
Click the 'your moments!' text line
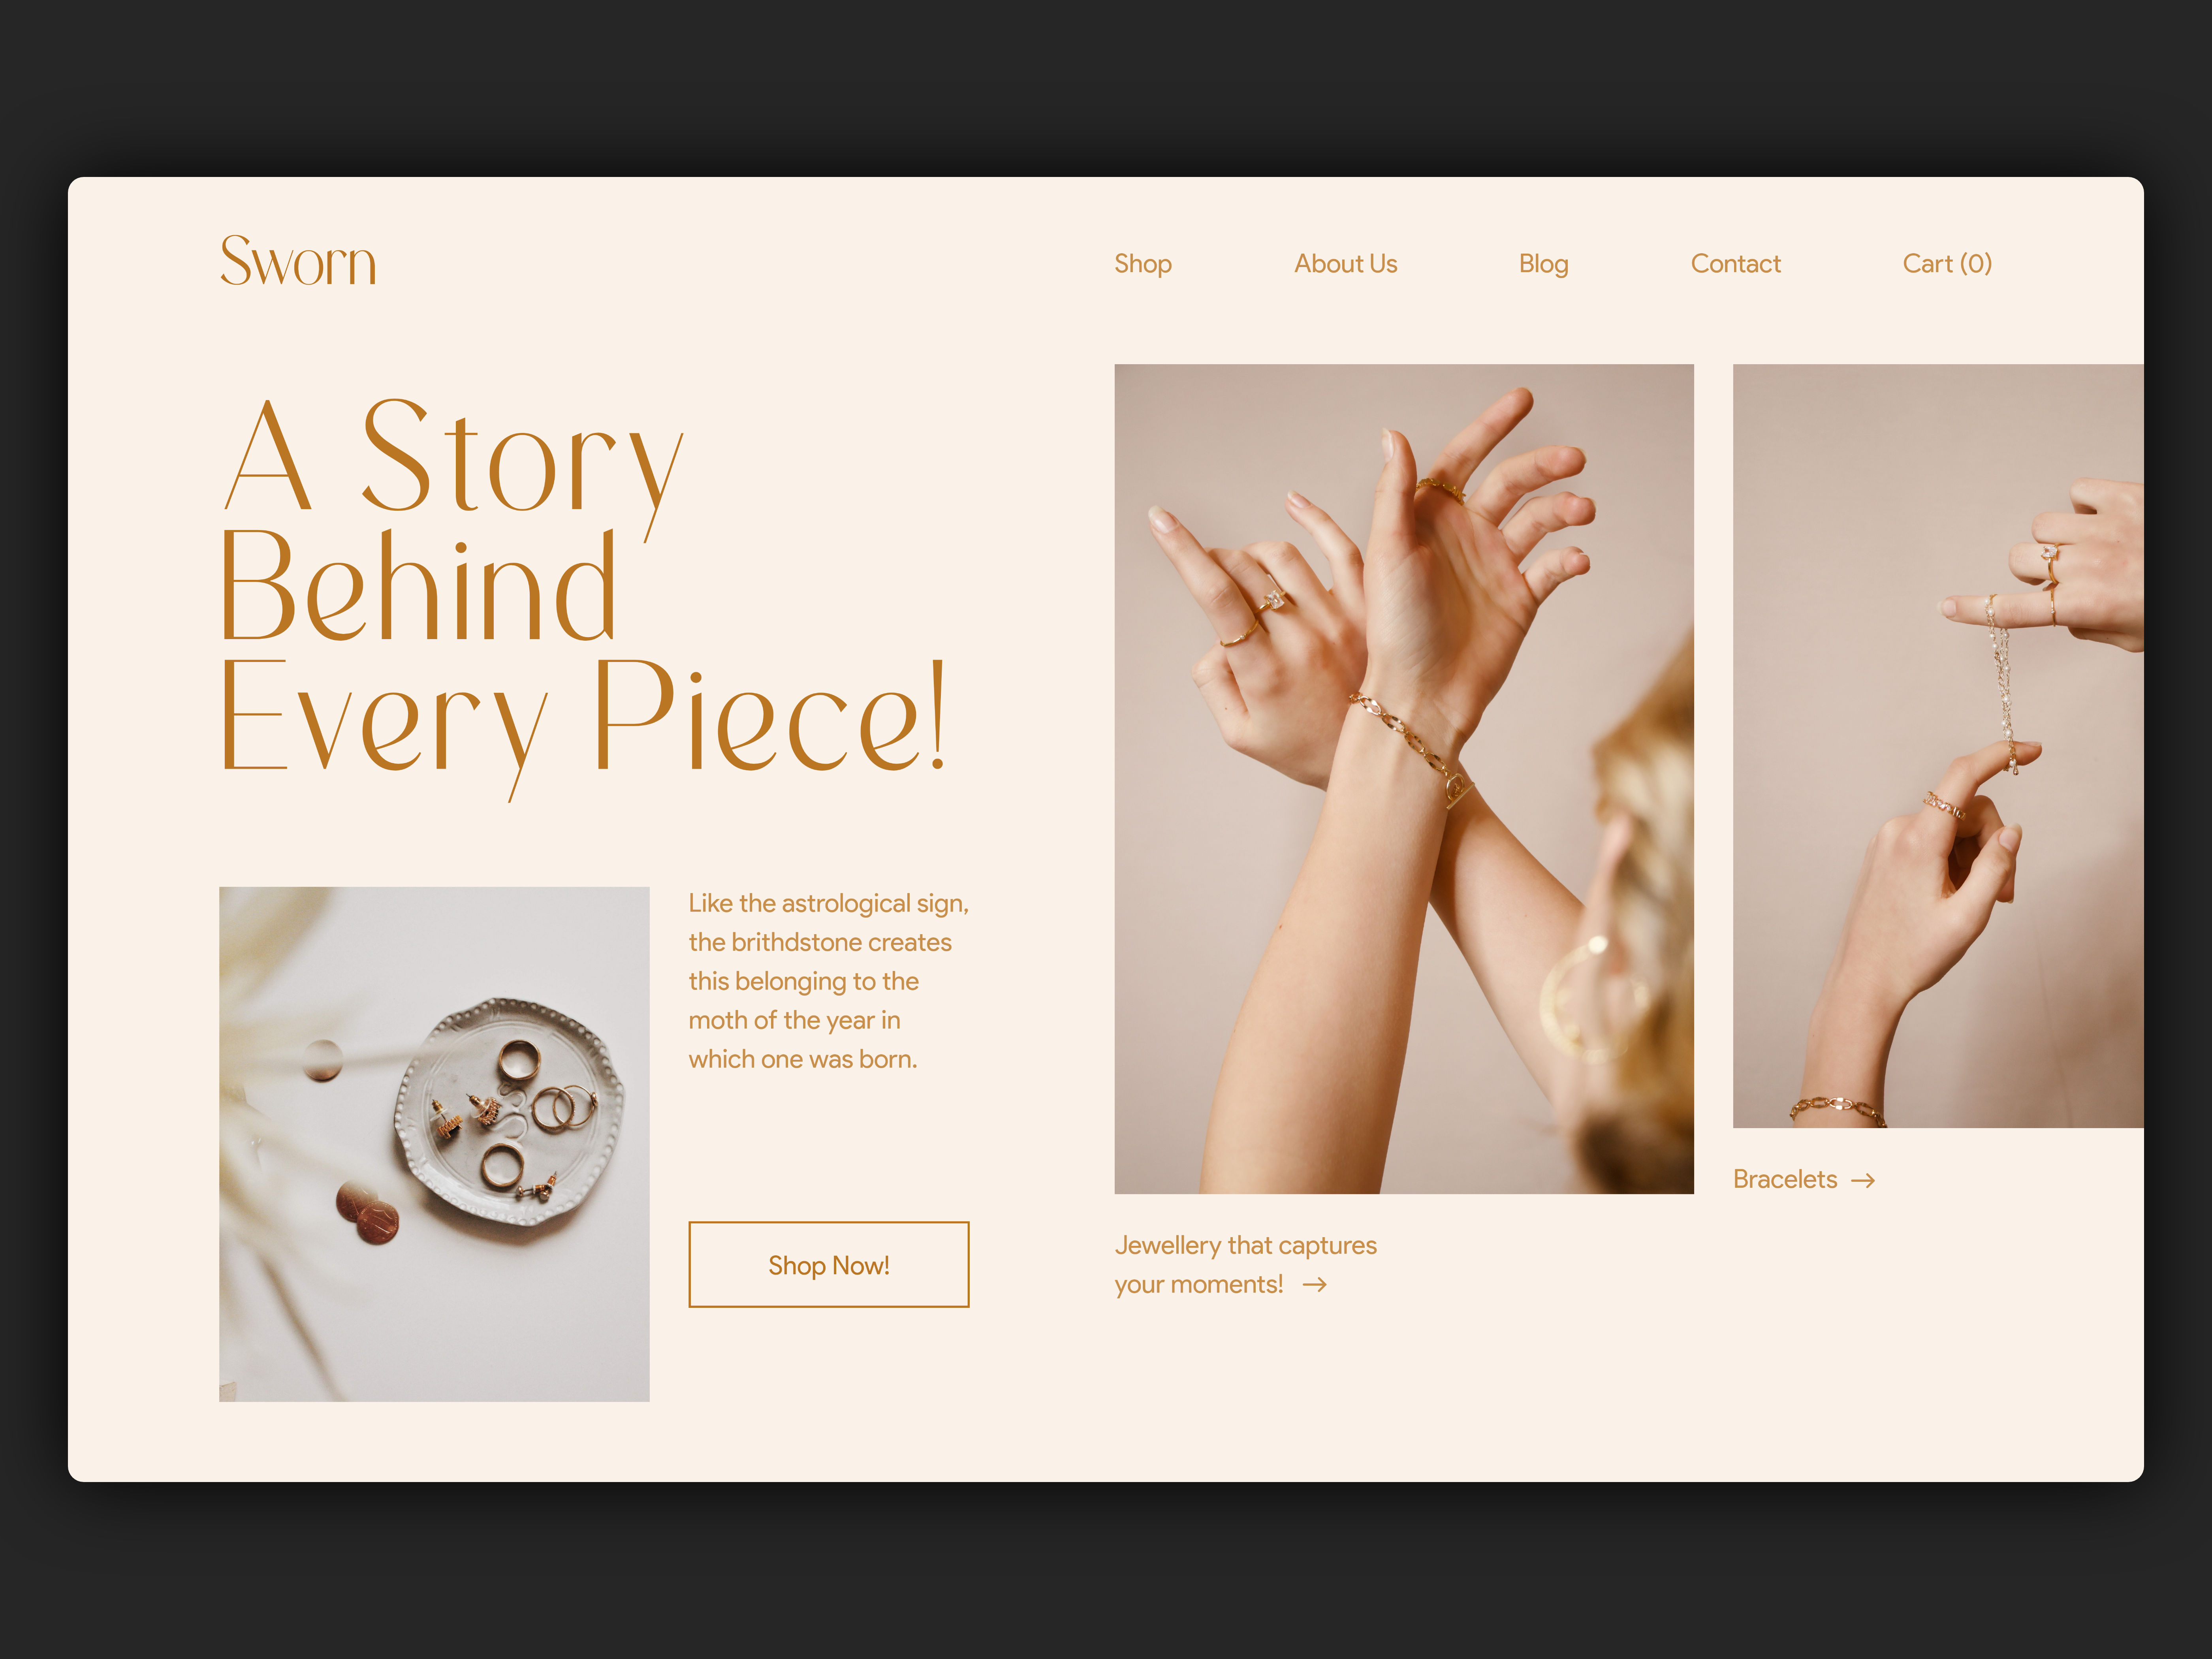pos(1198,1285)
